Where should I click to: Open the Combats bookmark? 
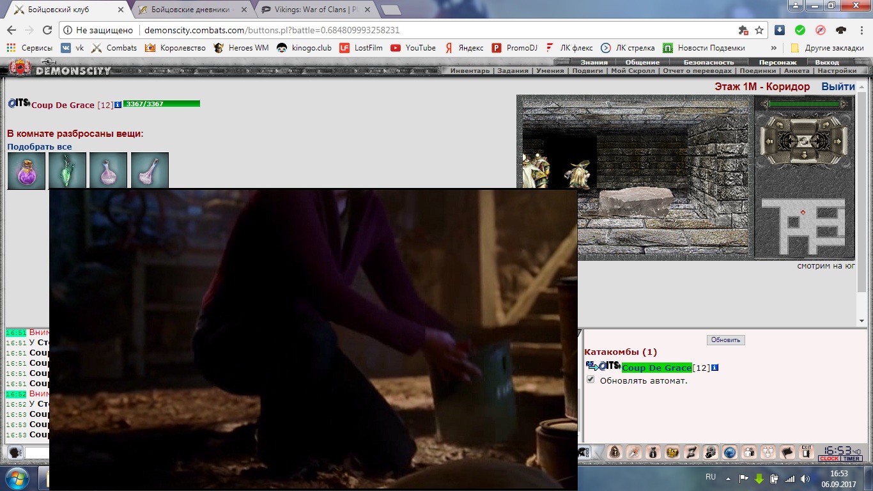114,48
